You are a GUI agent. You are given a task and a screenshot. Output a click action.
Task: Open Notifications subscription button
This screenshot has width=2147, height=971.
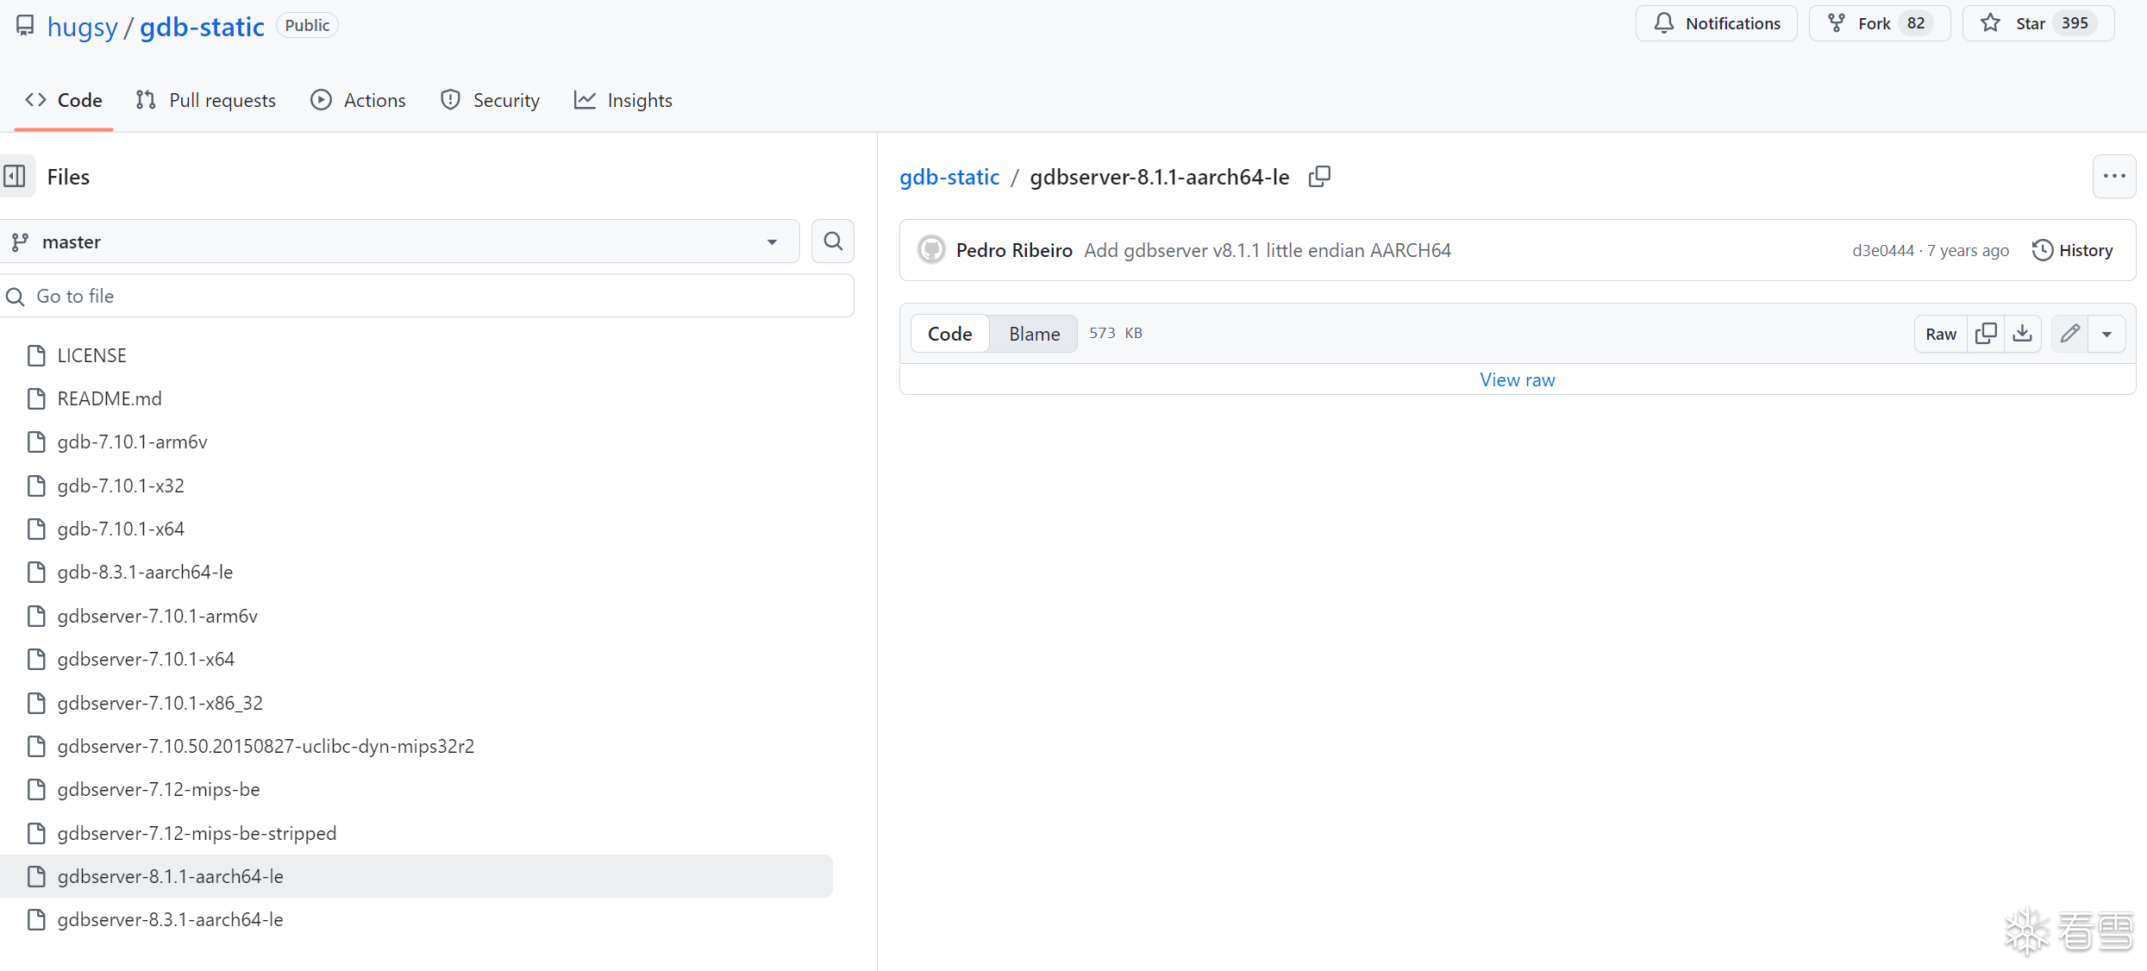tap(1716, 23)
